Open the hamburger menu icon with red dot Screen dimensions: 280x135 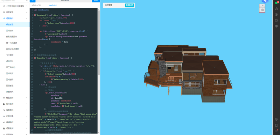point(276,131)
